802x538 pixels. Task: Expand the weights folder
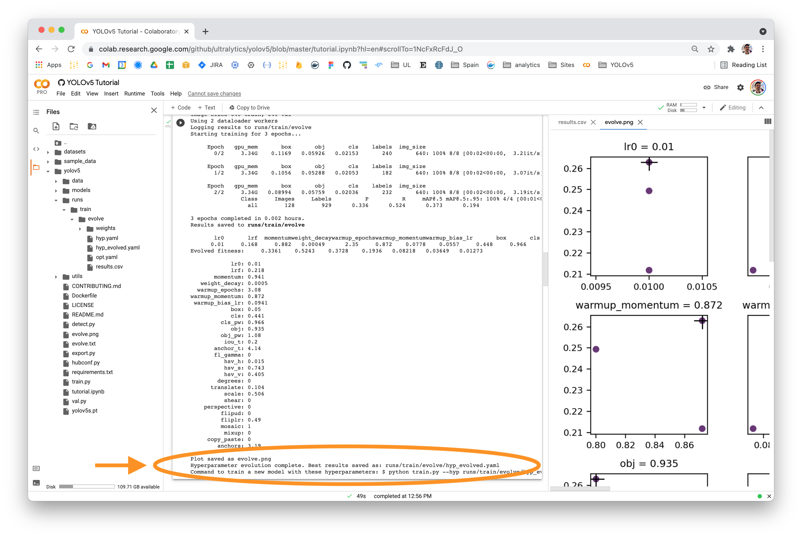(x=80, y=228)
